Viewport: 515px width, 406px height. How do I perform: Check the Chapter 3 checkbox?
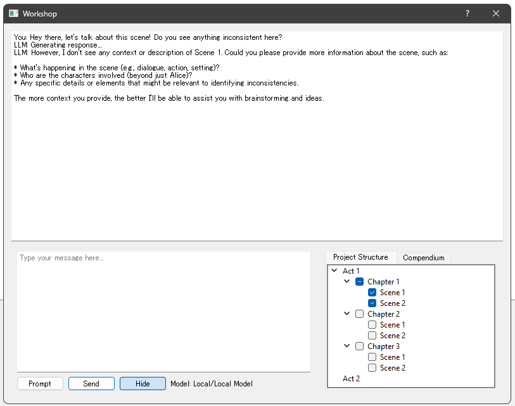point(359,346)
